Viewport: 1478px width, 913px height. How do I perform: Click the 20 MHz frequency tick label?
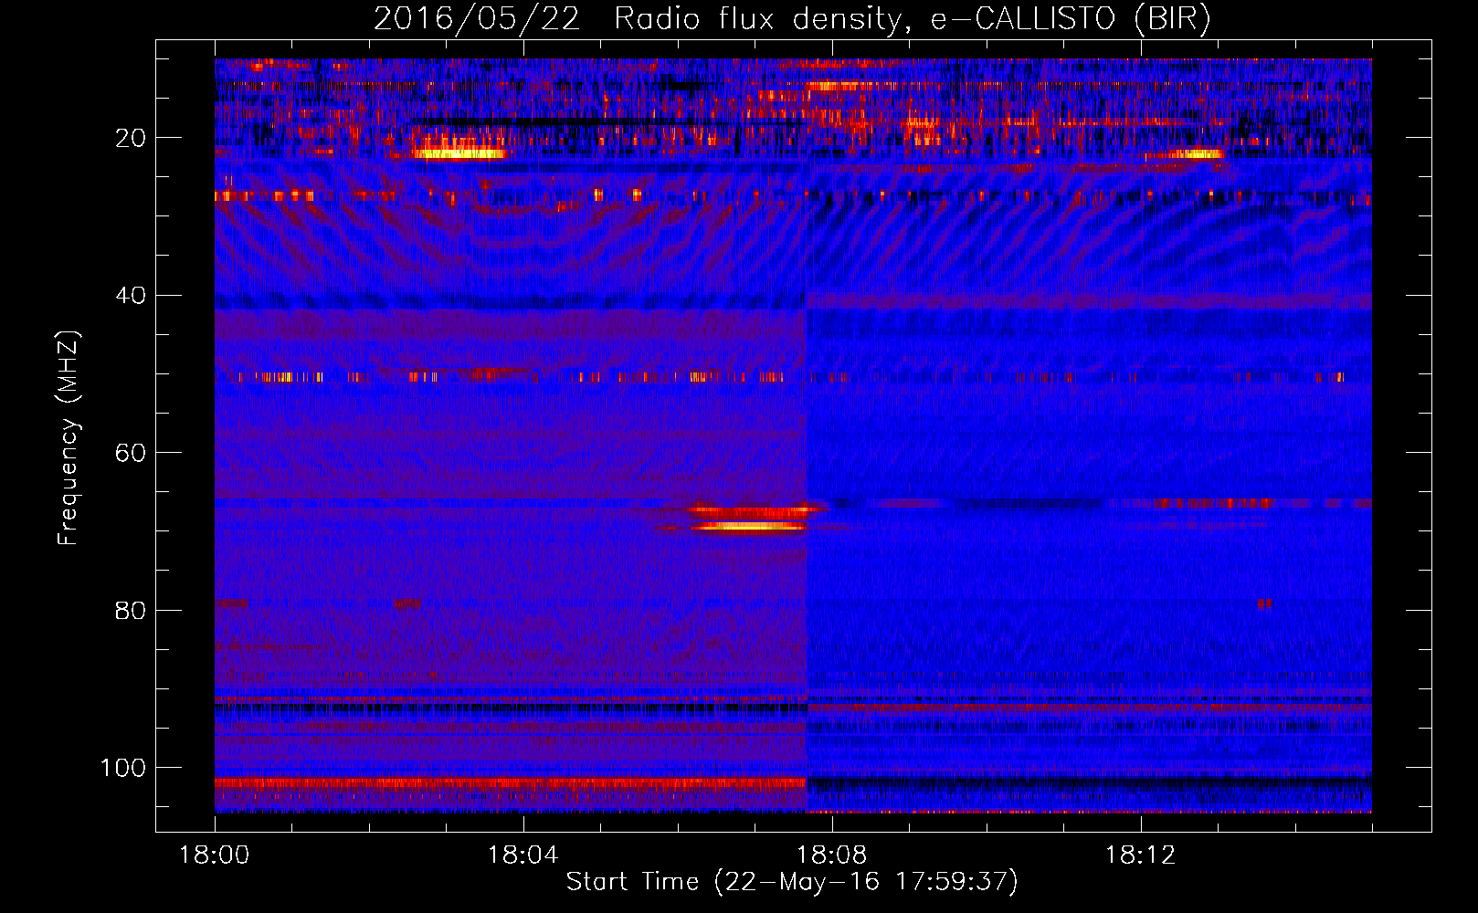coord(131,138)
